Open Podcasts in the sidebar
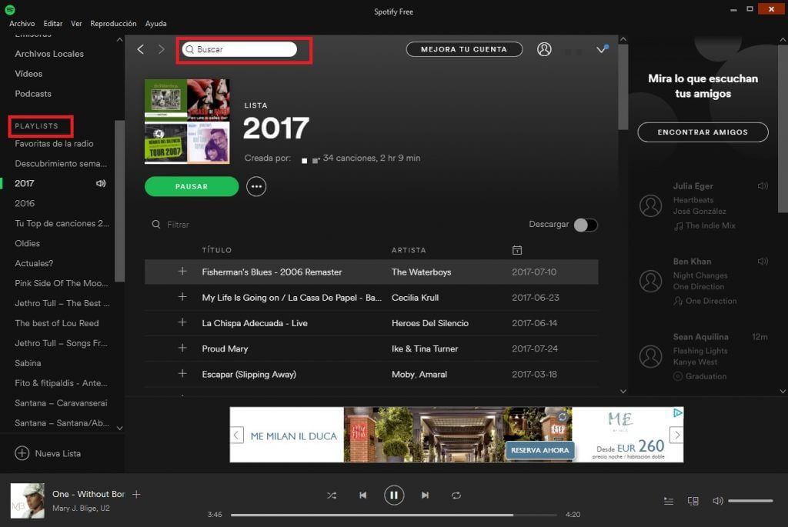The width and height of the screenshot is (788, 527). 33,94
